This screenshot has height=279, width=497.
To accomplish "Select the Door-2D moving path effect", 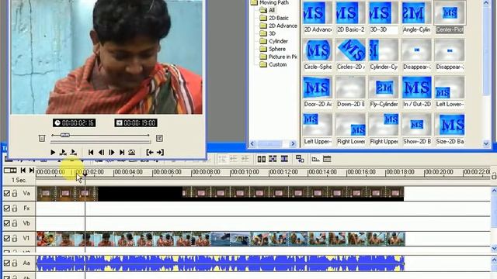I will point(318,92).
